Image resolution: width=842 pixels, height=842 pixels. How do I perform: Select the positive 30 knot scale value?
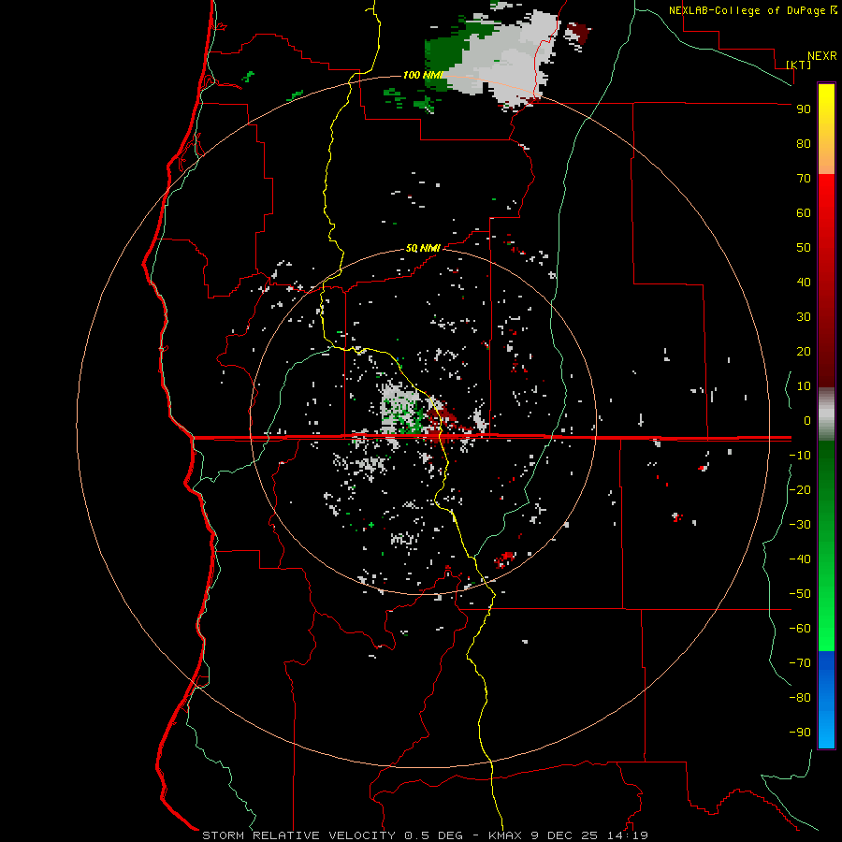[x=804, y=317]
